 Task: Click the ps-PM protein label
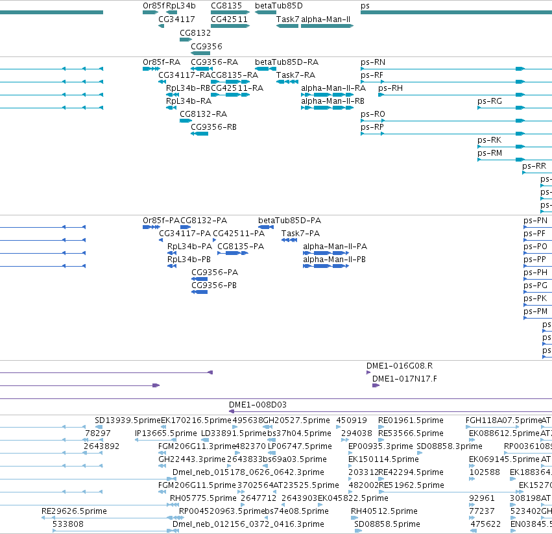535,311
